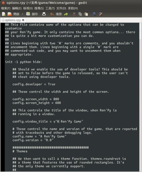Click the Redo green arrow icon

click(x=66, y=14)
